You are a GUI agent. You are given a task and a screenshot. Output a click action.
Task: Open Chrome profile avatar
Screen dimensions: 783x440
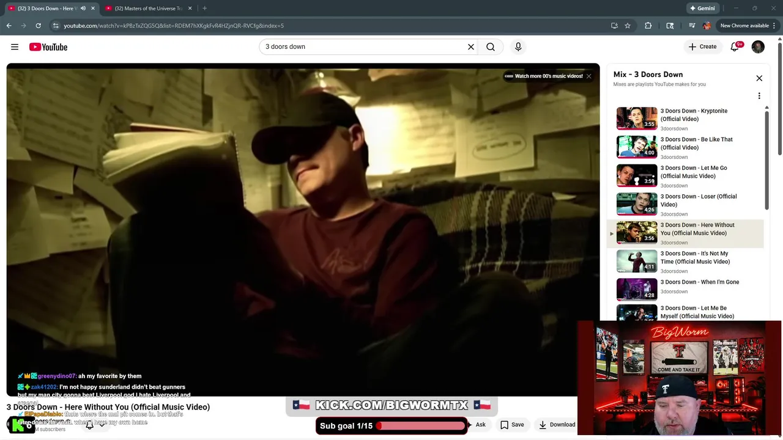[707, 26]
